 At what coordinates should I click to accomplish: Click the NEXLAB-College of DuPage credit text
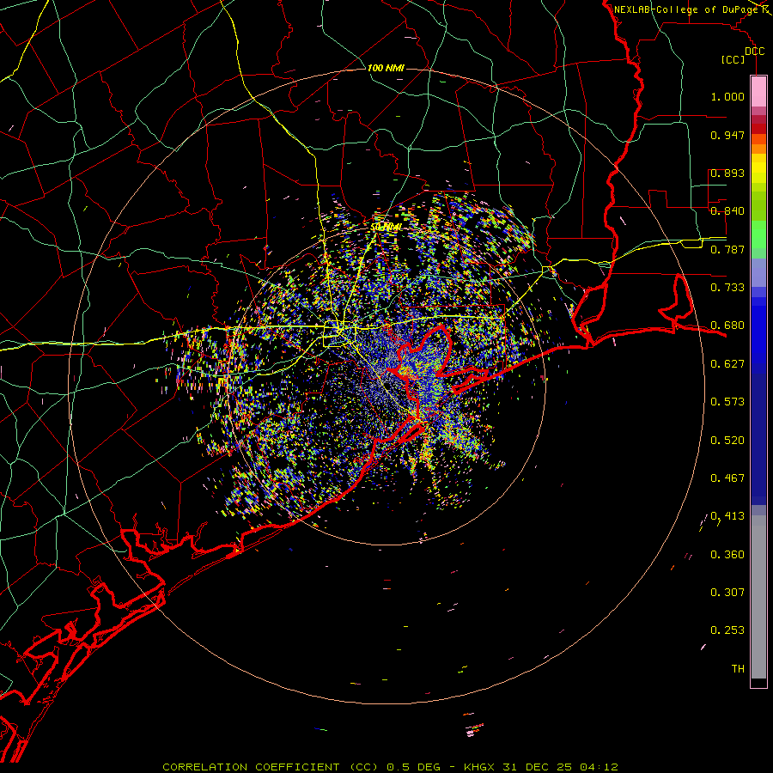coord(686,9)
